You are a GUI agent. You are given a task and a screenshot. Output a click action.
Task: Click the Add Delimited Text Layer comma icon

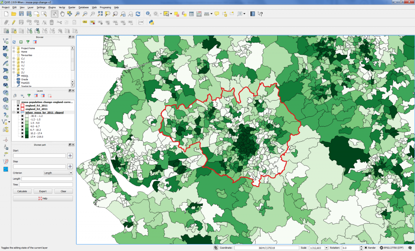tap(6, 115)
